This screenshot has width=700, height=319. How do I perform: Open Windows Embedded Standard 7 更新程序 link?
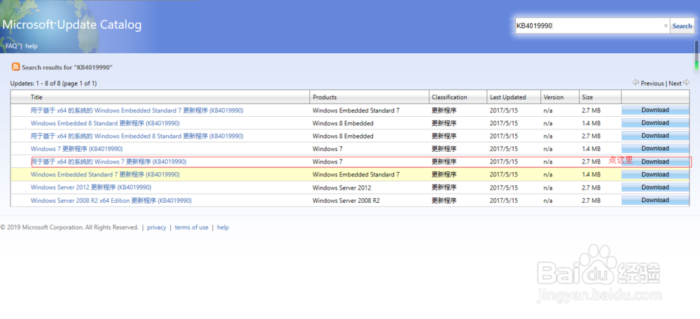click(x=105, y=174)
